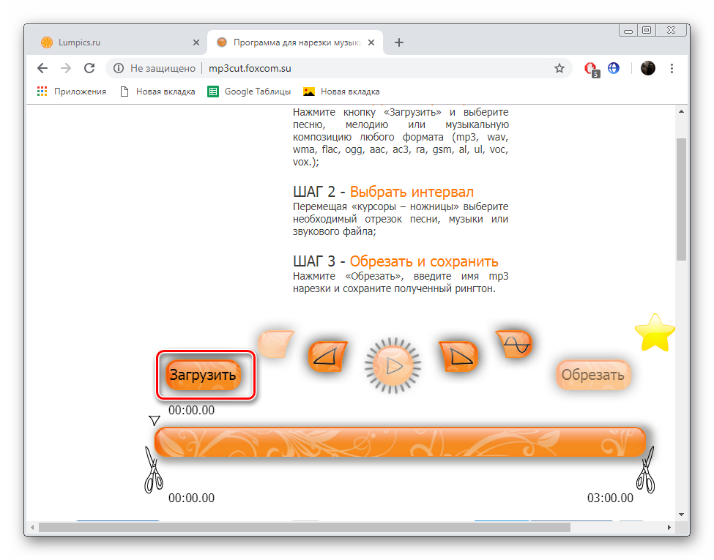Click the orange audio track bar
Viewport: 714px width, 560px height.
click(x=400, y=442)
